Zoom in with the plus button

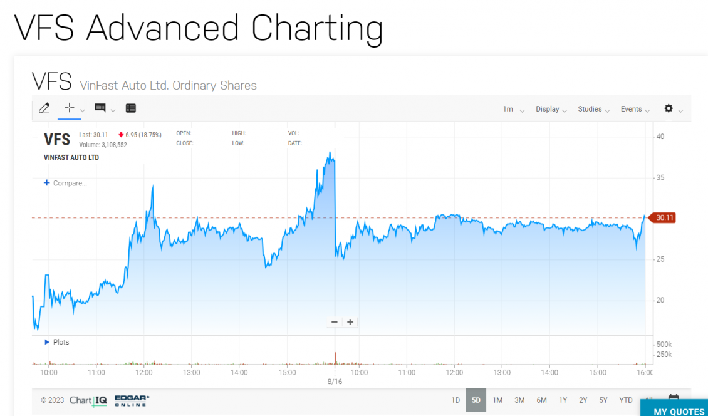point(350,322)
